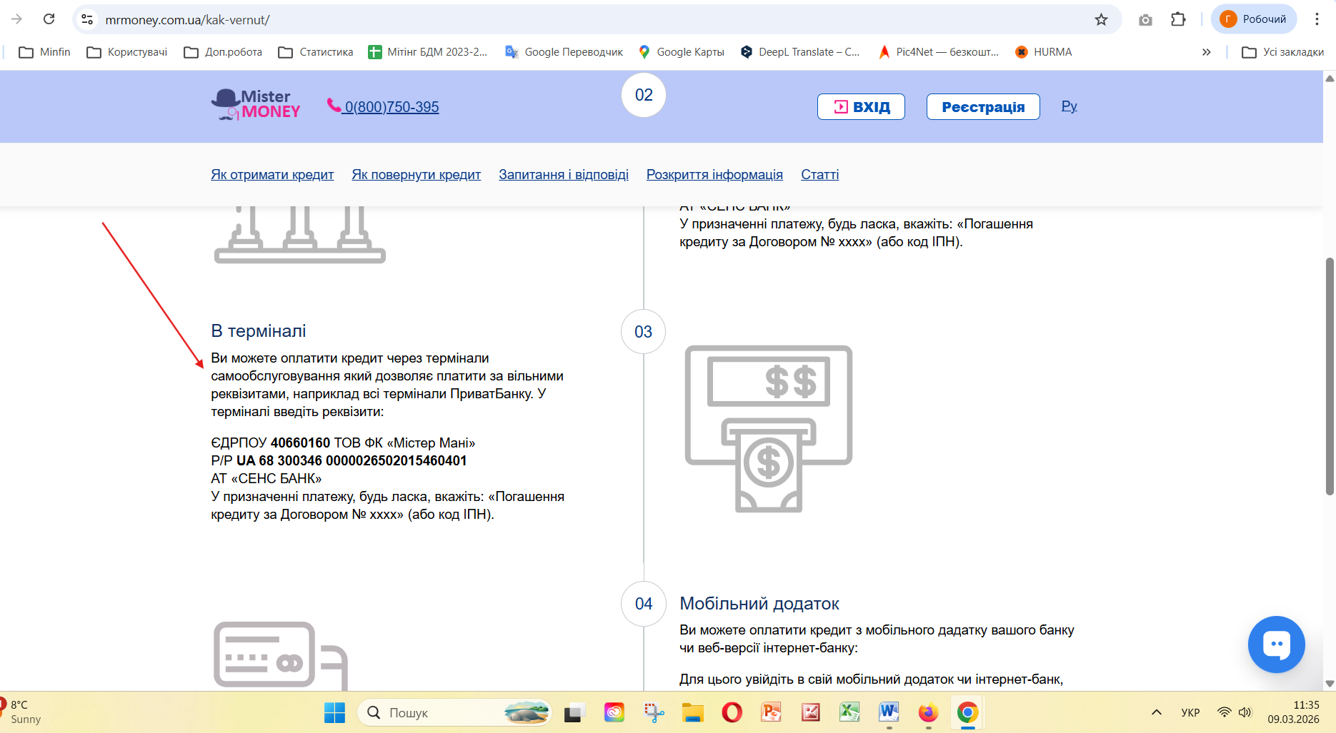
Task: Click scrollbar down arrow
Action: point(1330,683)
